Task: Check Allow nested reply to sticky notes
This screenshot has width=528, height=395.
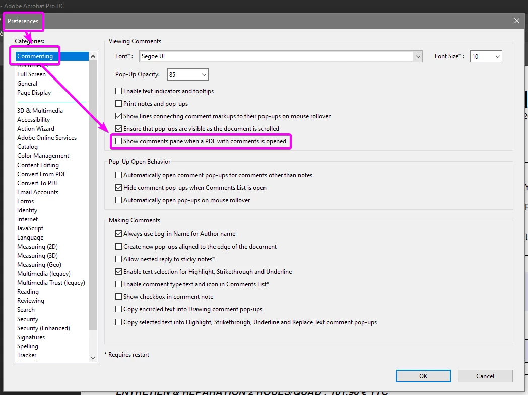Action: click(118, 259)
